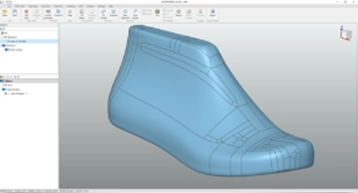Click the red icon after Save

[27, 13]
